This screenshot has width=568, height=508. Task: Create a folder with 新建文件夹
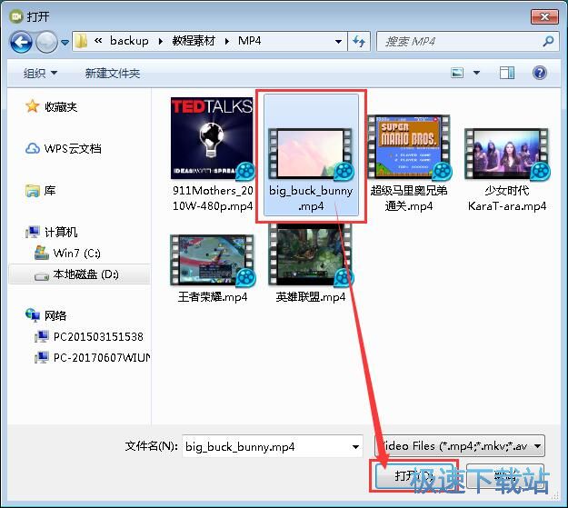point(113,74)
